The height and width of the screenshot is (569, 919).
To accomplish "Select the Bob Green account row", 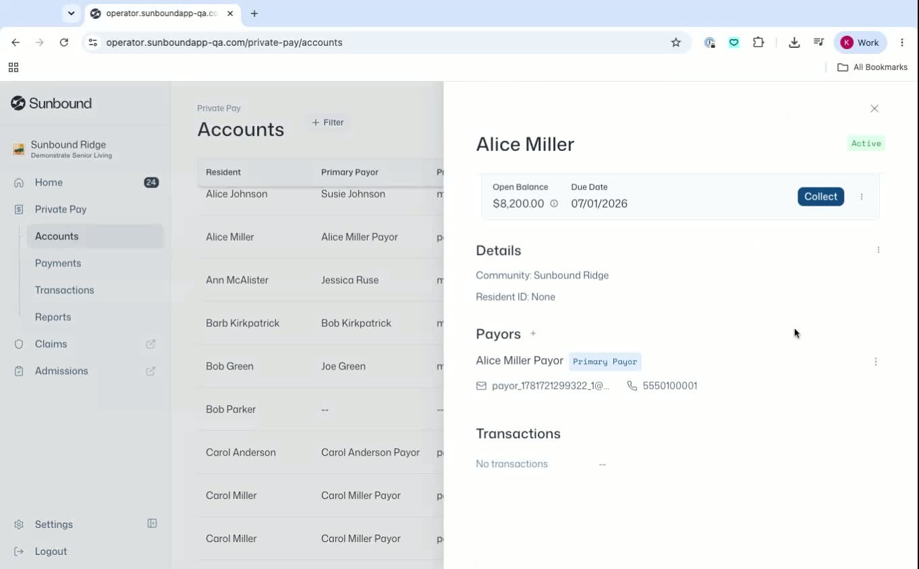I will 321,367.
